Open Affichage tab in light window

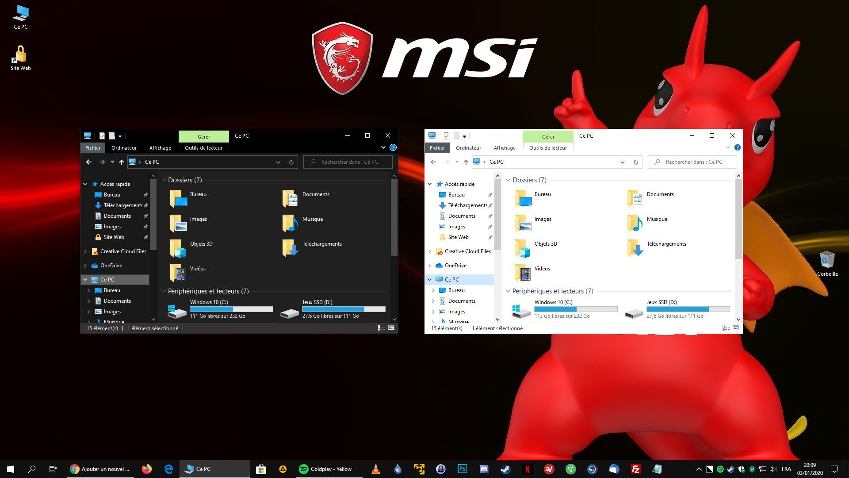pos(505,148)
